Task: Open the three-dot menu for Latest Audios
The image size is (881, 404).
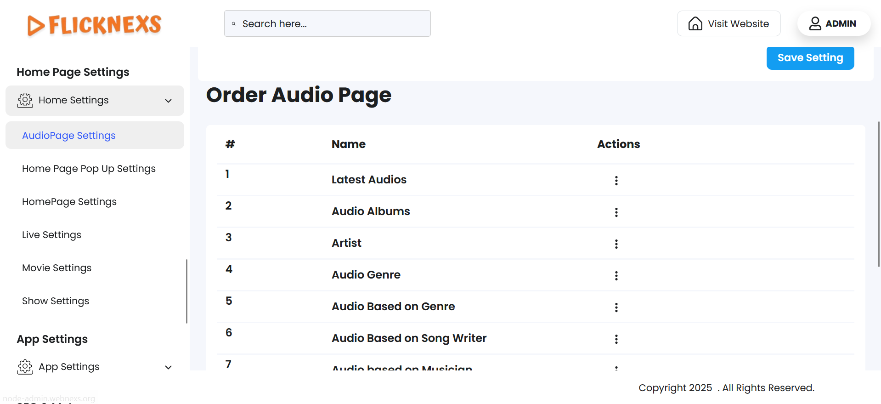Action: (616, 181)
